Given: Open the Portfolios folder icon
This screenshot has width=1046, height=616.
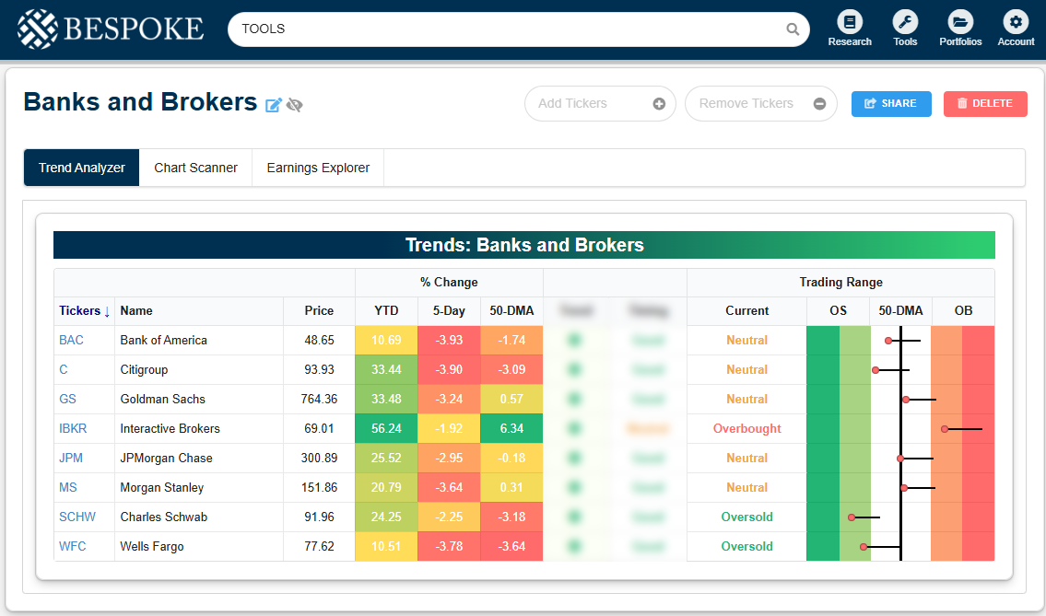Looking at the screenshot, I should coord(960,22).
